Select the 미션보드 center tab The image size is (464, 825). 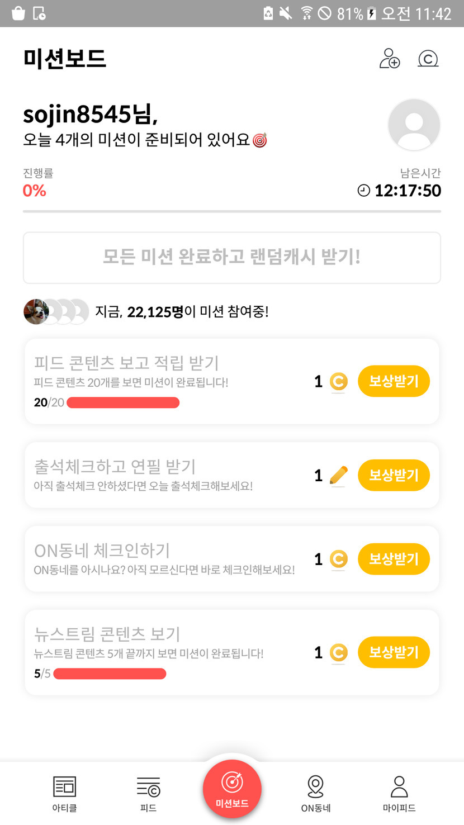(232, 789)
